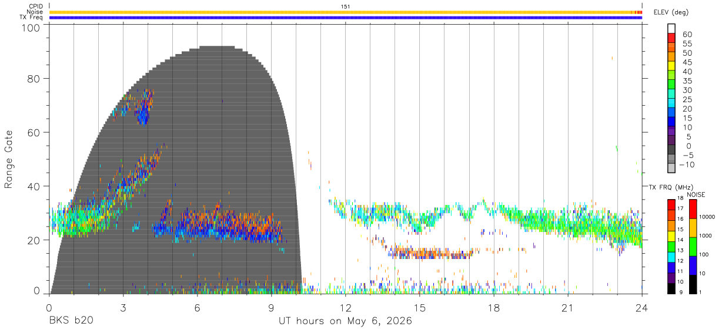Select the cyan TX FRQ swatch between 12 and 13
Screen dimensions: 722x333
(671, 256)
